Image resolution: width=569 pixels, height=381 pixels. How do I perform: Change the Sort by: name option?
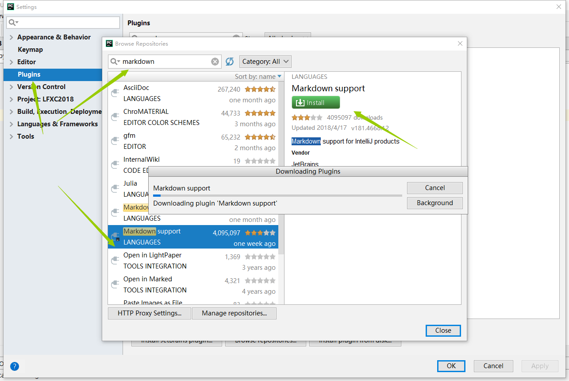click(x=258, y=77)
